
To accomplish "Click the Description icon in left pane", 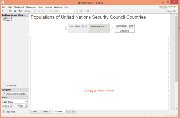I will click(4, 85).
